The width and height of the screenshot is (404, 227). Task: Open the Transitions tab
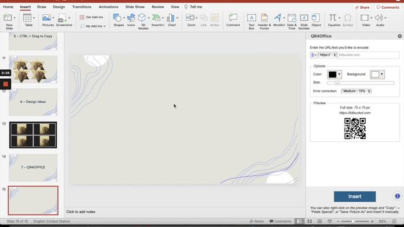(81, 7)
